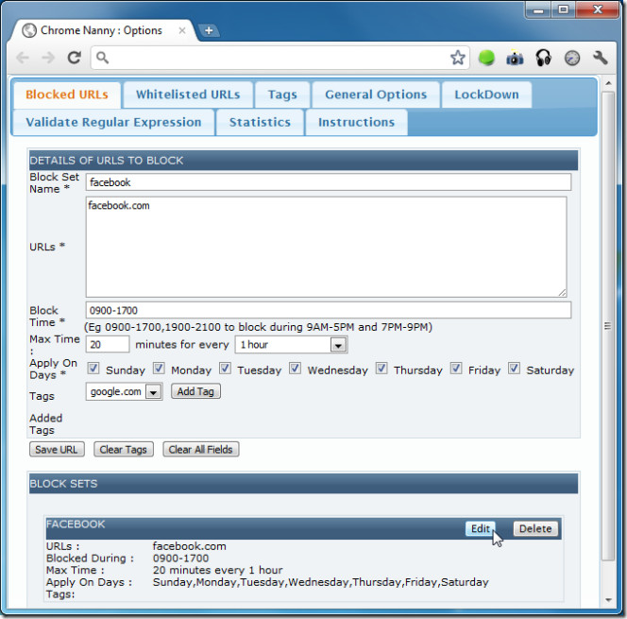Click inside the URLs text area
The image size is (627, 619).
pyautogui.click(x=327, y=247)
